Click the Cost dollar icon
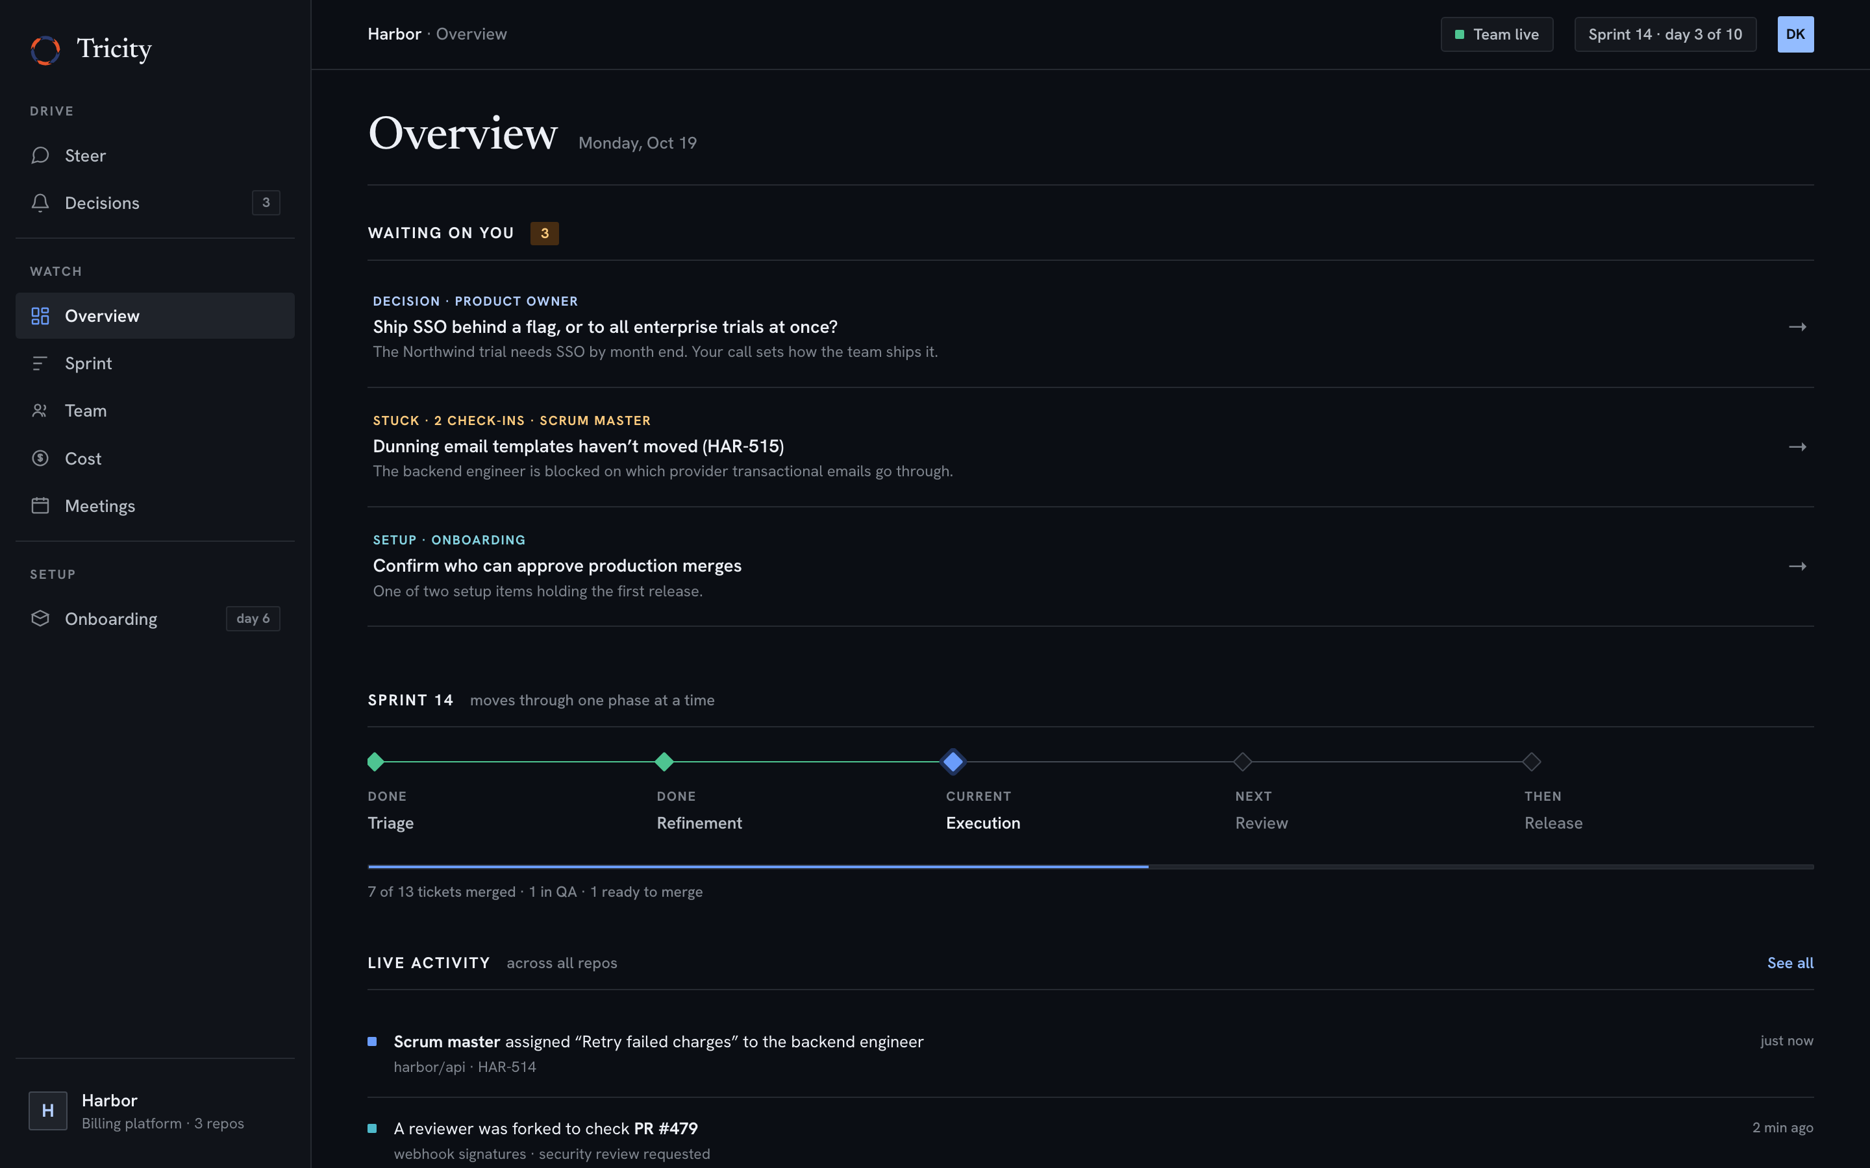This screenshot has width=1870, height=1168. pos(40,458)
